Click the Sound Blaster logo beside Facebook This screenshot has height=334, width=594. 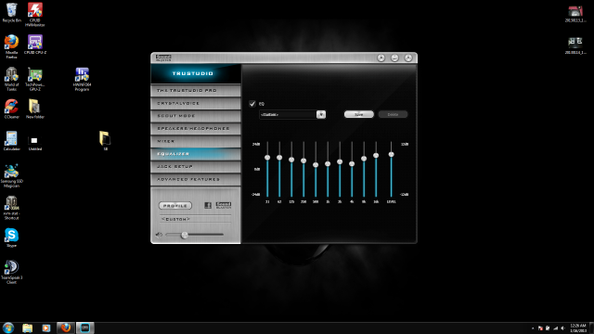(x=224, y=205)
